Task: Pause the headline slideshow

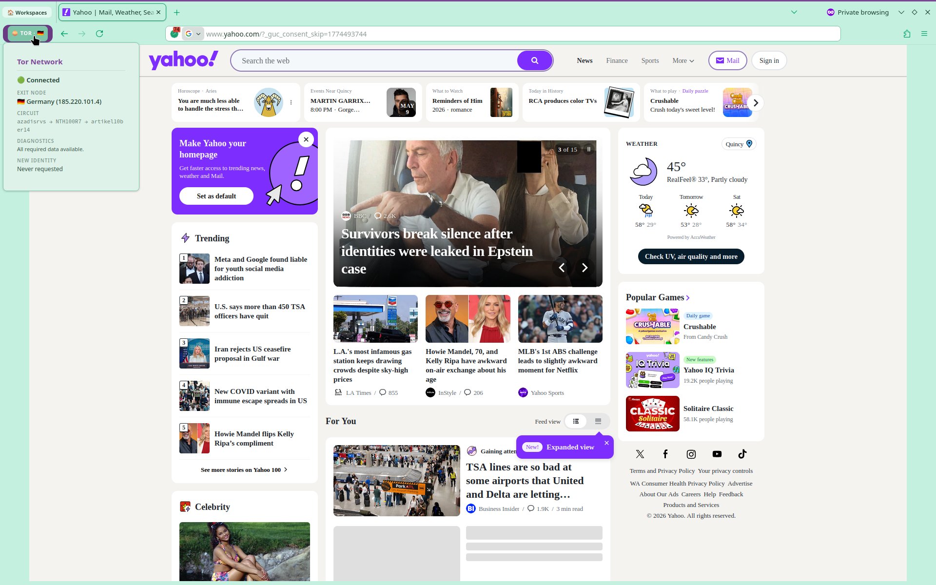Action: 589,149
